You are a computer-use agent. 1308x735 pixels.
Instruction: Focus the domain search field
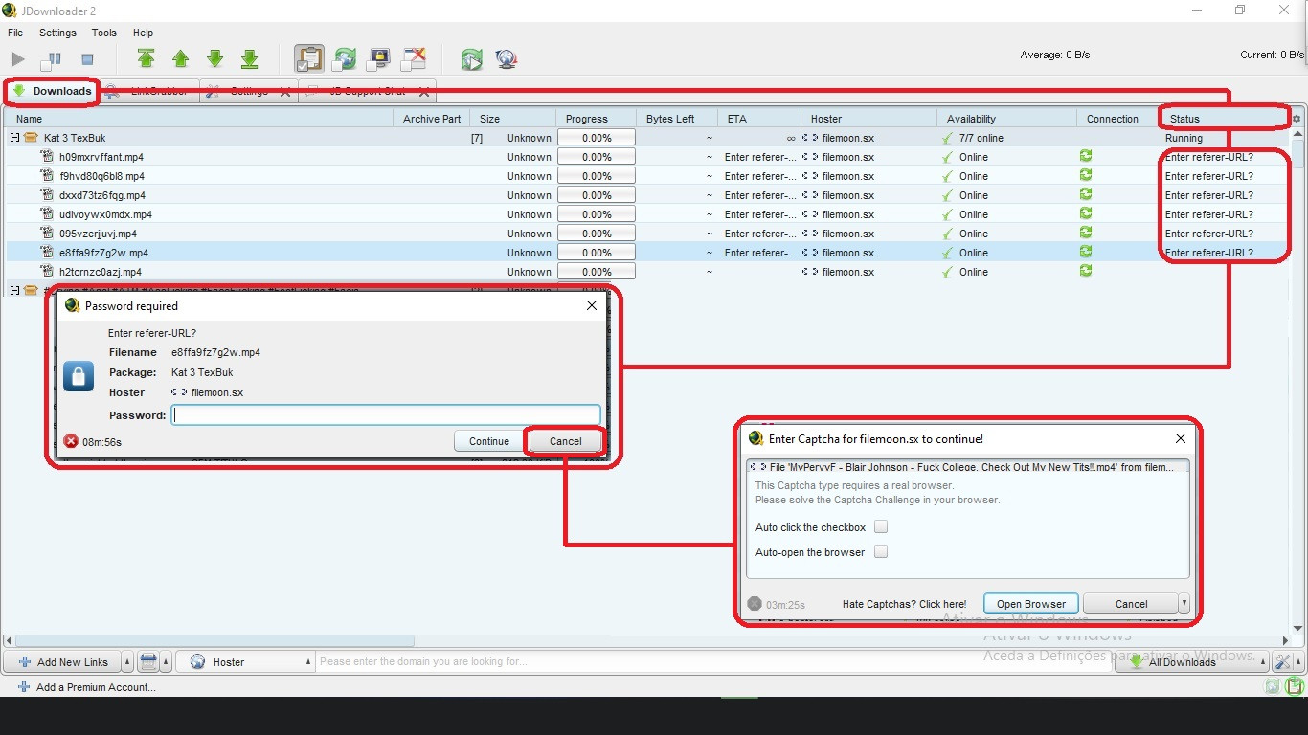coord(714,661)
